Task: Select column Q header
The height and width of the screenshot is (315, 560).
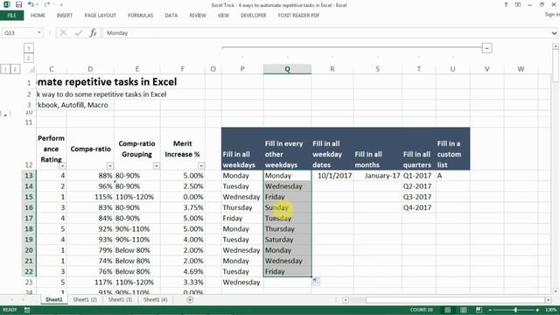Action: point(287,69)
